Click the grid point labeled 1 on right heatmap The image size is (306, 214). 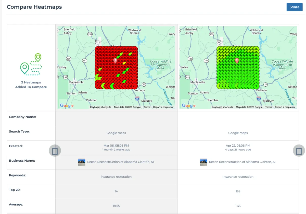(x=256, y=86)
